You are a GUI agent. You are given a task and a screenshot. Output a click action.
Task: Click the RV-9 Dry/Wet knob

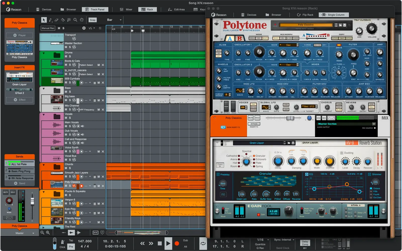click(330, 161)
